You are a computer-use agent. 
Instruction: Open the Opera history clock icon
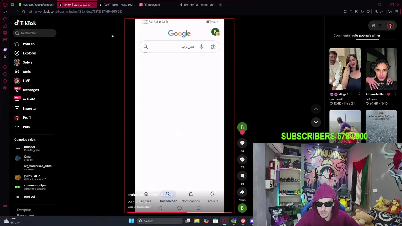tap(5, 74)
